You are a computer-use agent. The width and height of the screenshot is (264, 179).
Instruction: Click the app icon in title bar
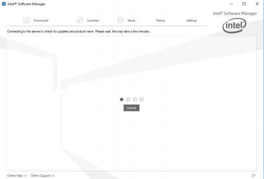[x=4, y=4]
